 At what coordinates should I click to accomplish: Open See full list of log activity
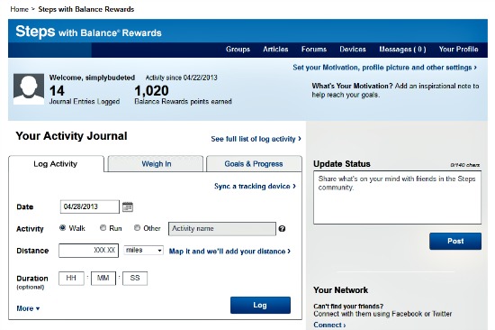[256, 139]
